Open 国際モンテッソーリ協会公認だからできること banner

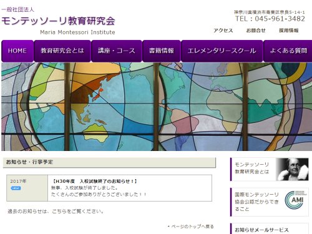click(270, 202)
